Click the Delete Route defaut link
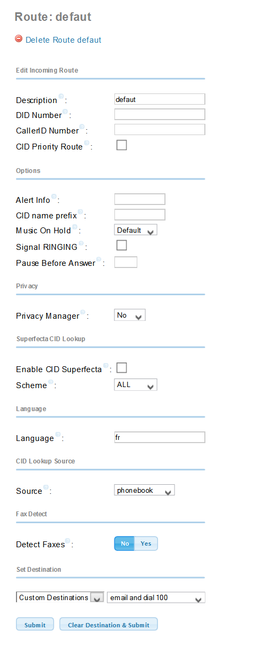The height and width of the screenshot is (646, 265). click(63, 40)
